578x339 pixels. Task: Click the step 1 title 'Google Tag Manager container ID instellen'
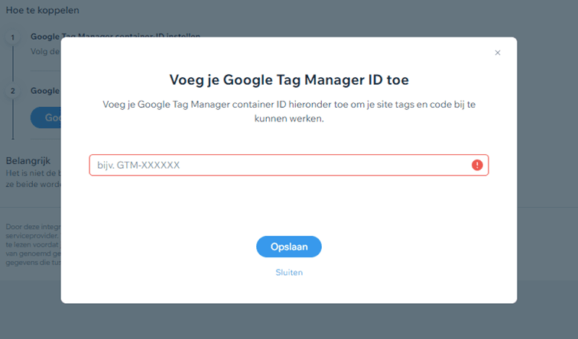46,36
